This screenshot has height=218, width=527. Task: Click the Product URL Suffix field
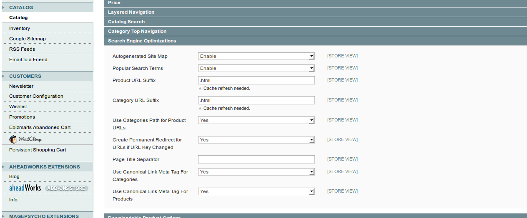point(256,80)
